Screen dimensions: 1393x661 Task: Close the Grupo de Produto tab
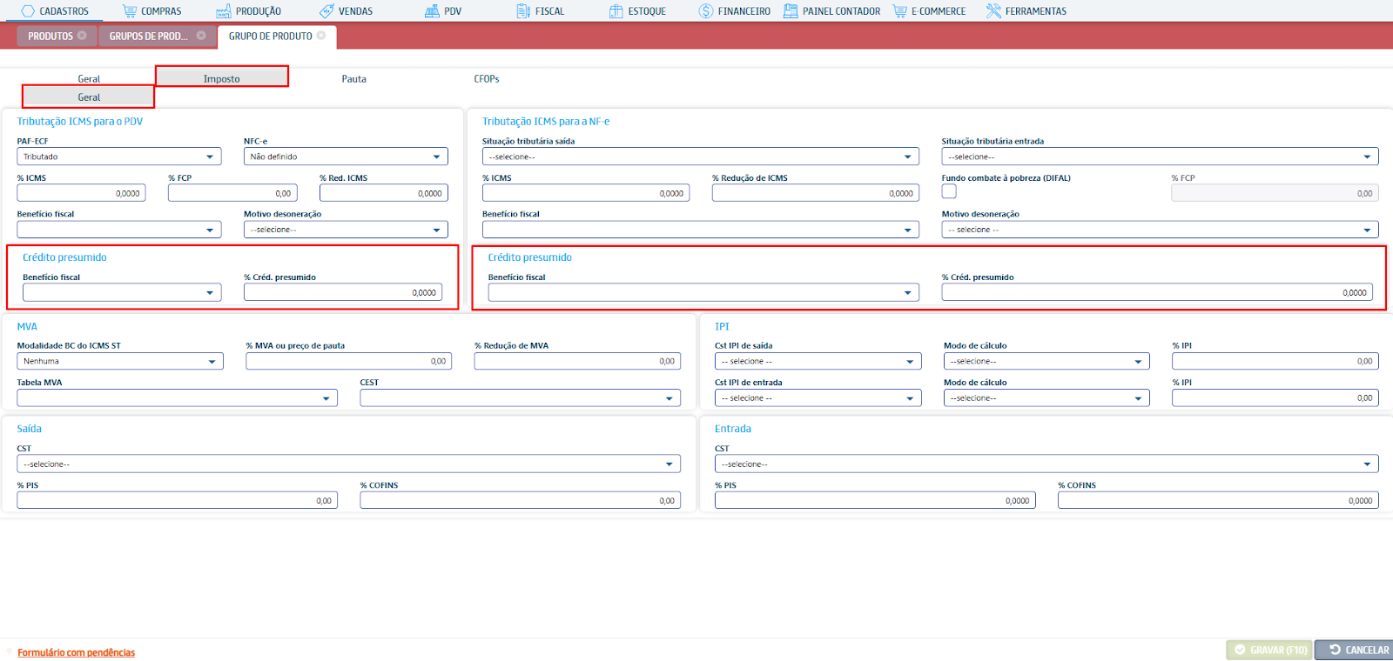click(321, 36)
